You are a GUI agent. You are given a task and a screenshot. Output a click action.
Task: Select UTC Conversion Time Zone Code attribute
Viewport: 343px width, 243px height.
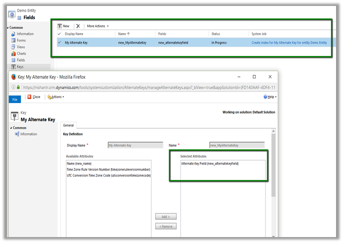point(108,176)
